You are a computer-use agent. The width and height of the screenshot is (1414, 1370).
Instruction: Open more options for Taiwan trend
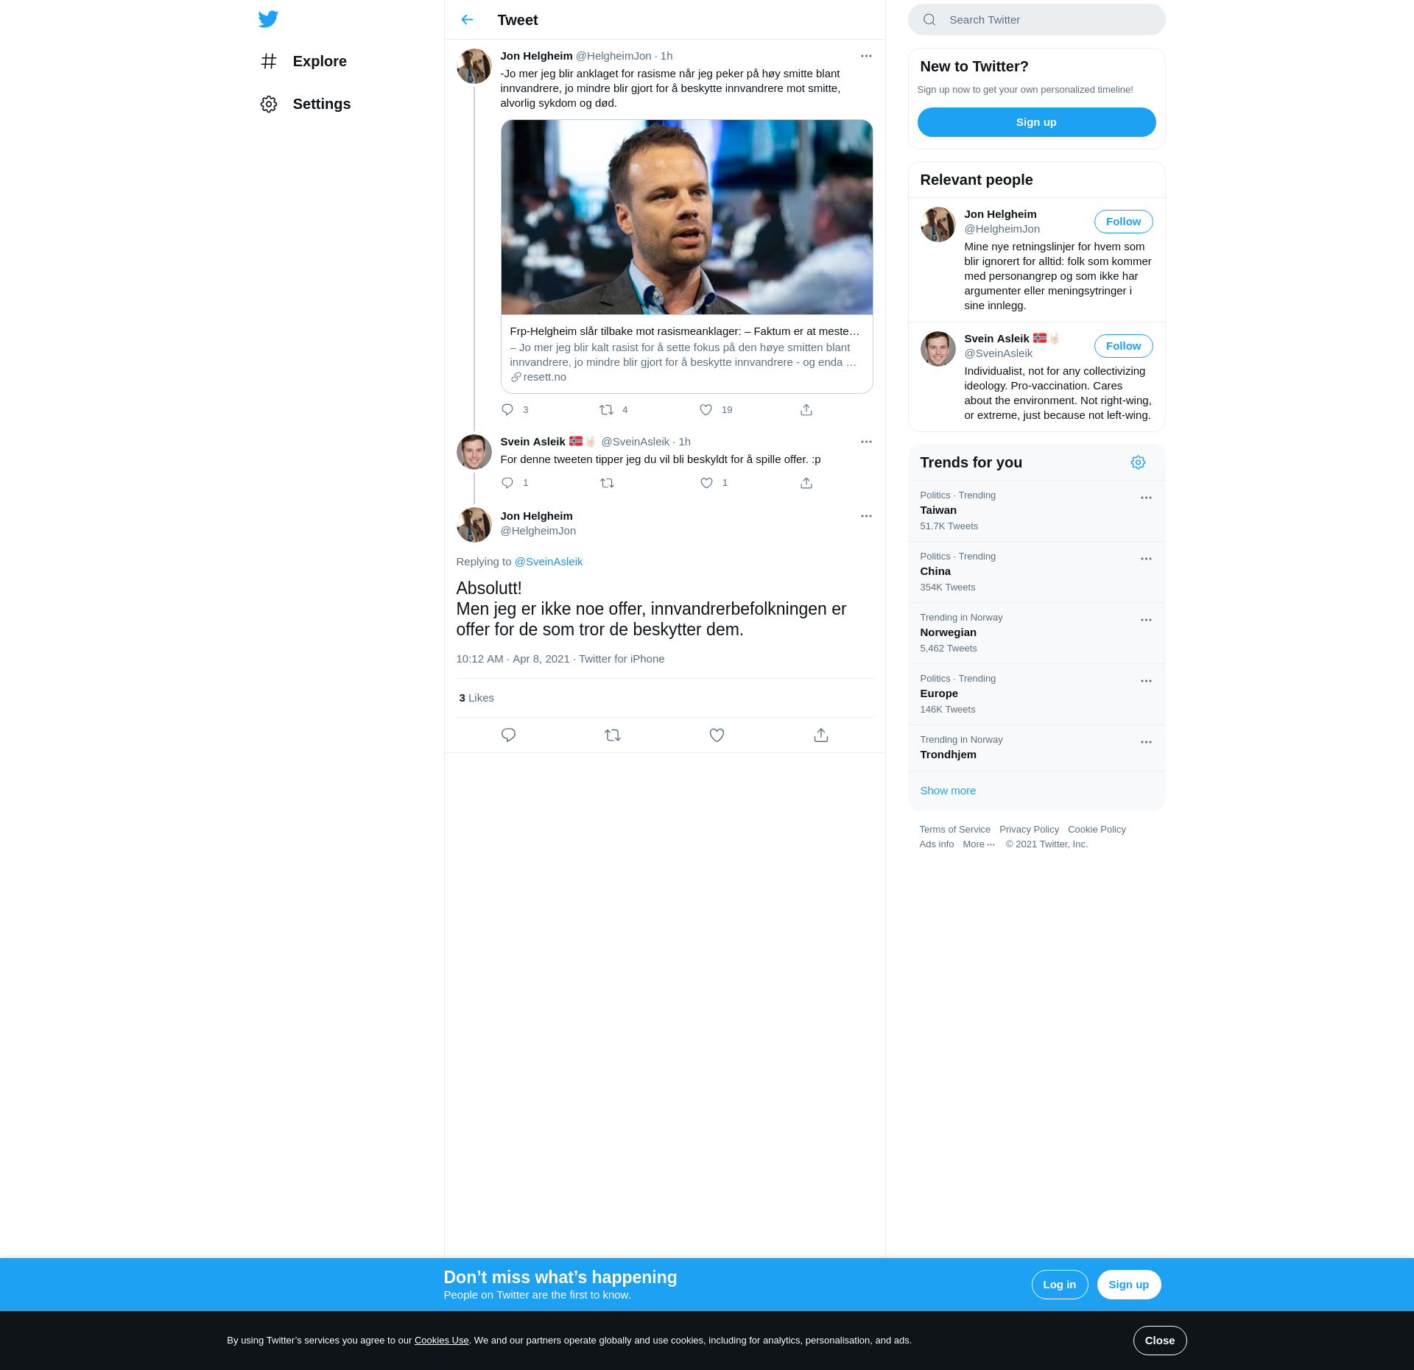(1146, 498)
